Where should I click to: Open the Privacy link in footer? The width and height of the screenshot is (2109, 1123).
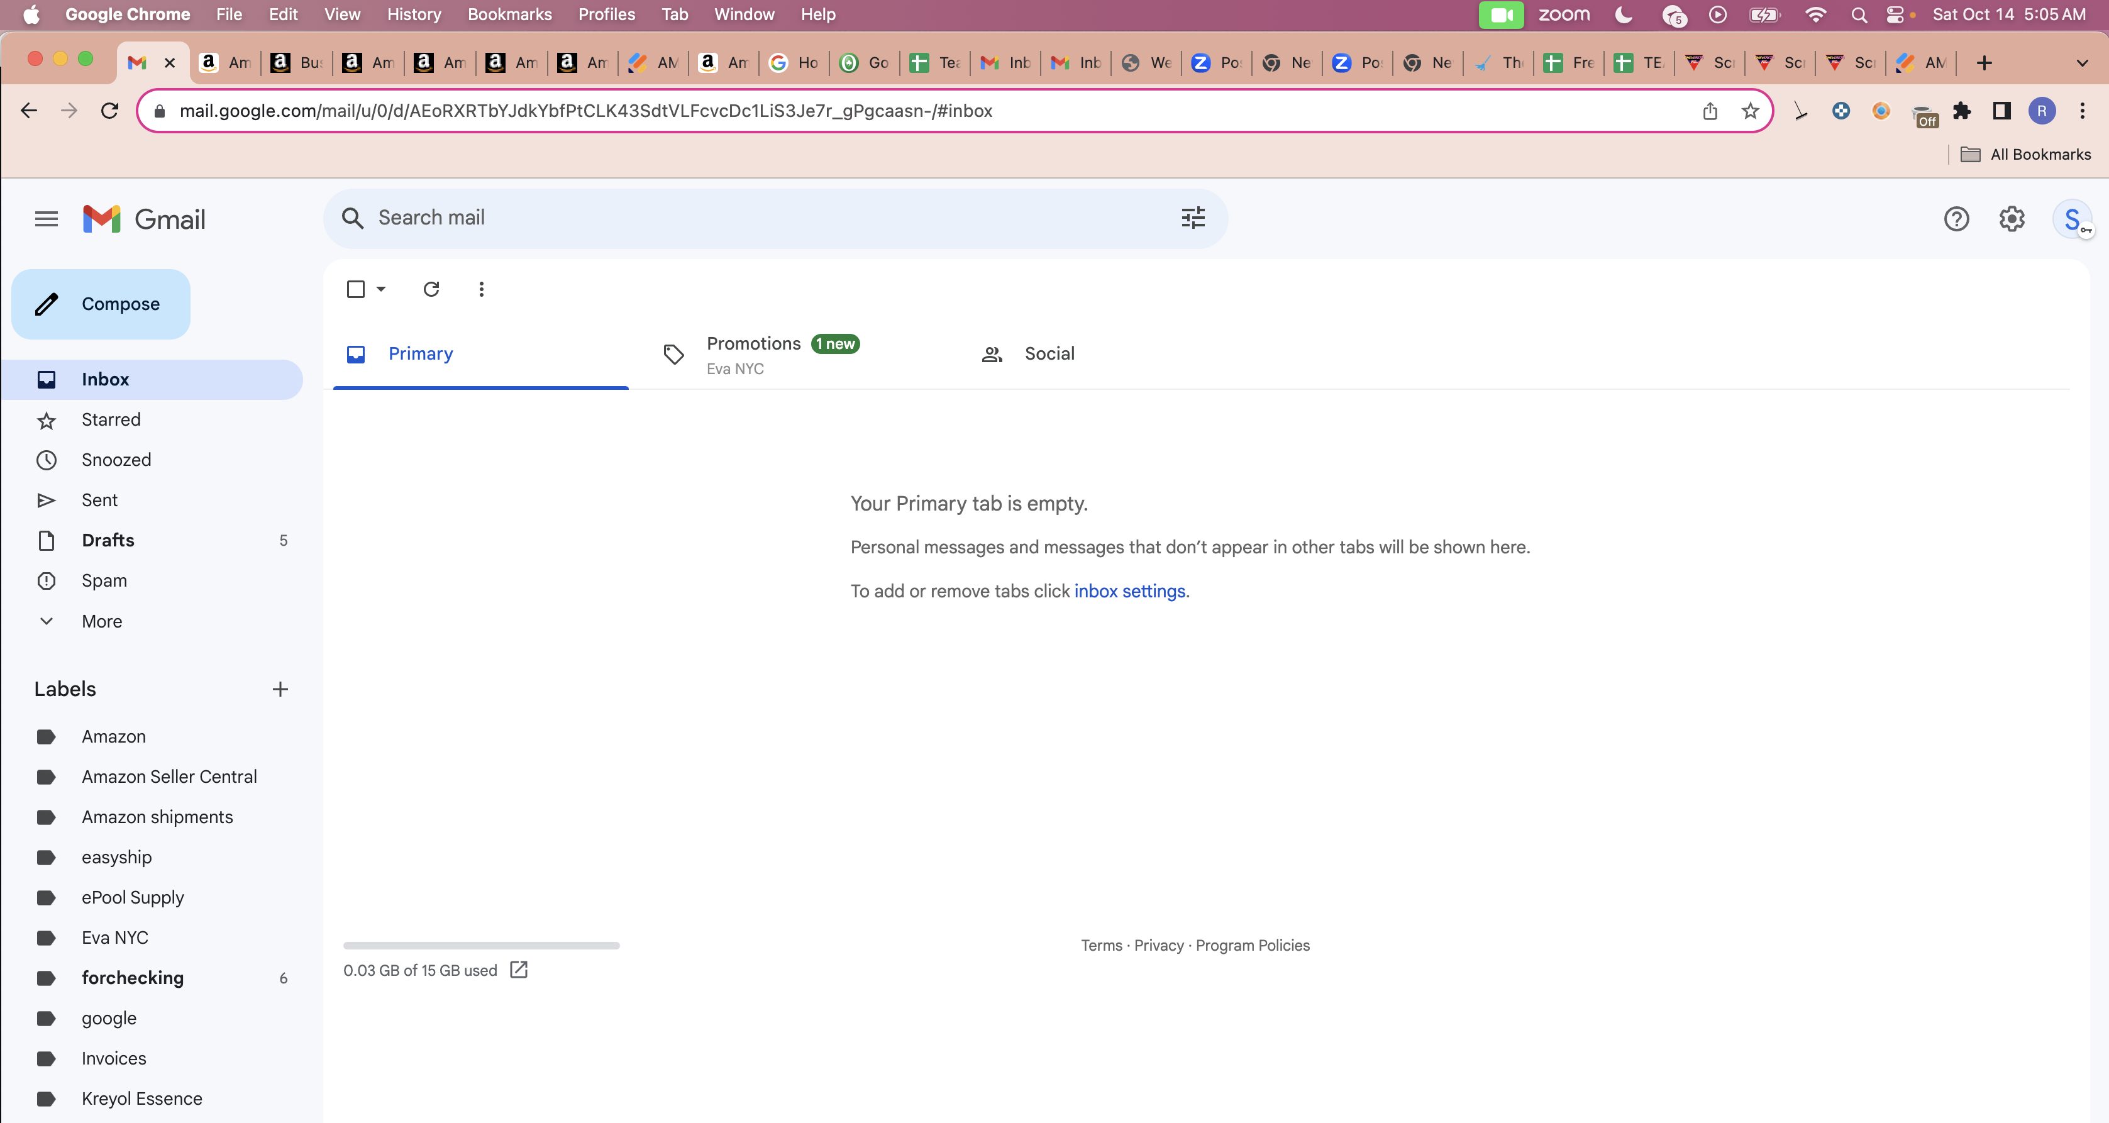coord(1158,946)
